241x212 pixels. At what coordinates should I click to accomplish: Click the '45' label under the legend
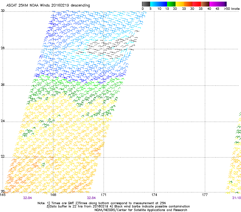point(217,9)
